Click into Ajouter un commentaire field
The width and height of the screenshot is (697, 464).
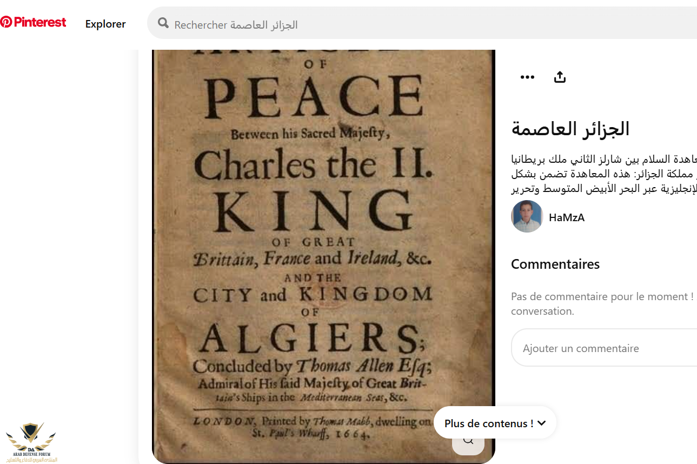coord(604,348)
